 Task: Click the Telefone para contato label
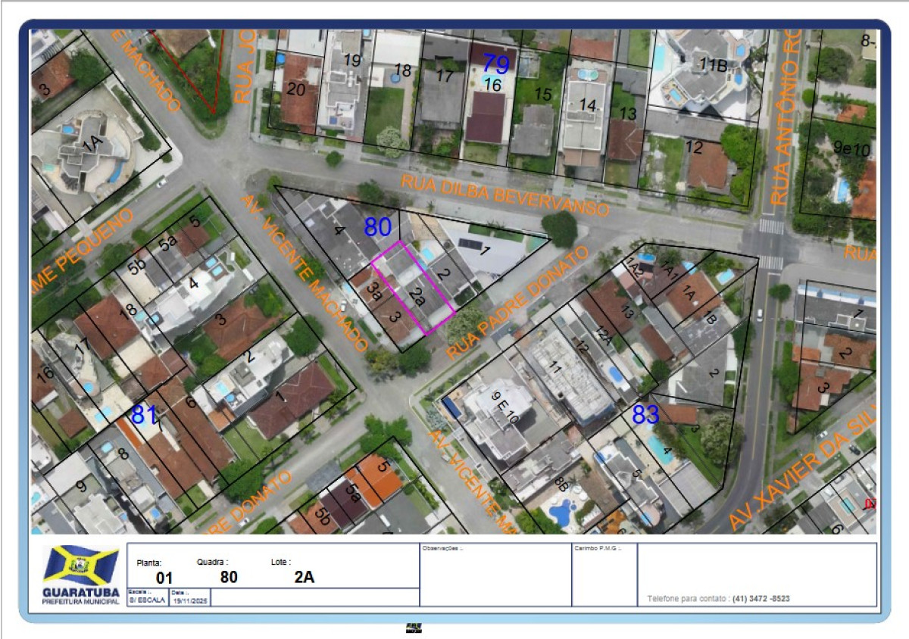[687, 598]
